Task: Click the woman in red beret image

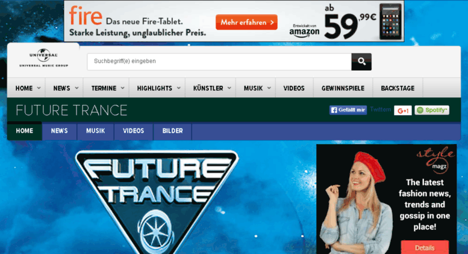Action: pyautogui.click(x=357, y=202)
